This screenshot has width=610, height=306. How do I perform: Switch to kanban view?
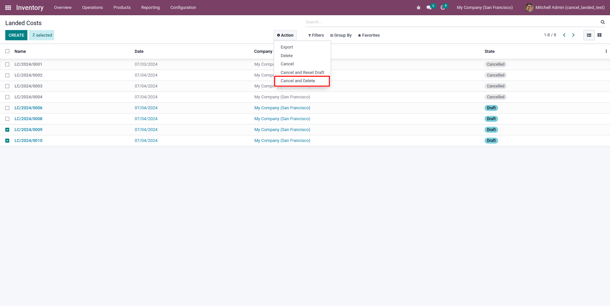[599, 35]
